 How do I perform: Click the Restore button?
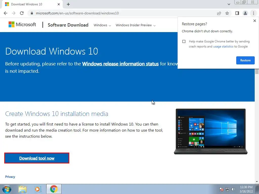tap(245, 60)
